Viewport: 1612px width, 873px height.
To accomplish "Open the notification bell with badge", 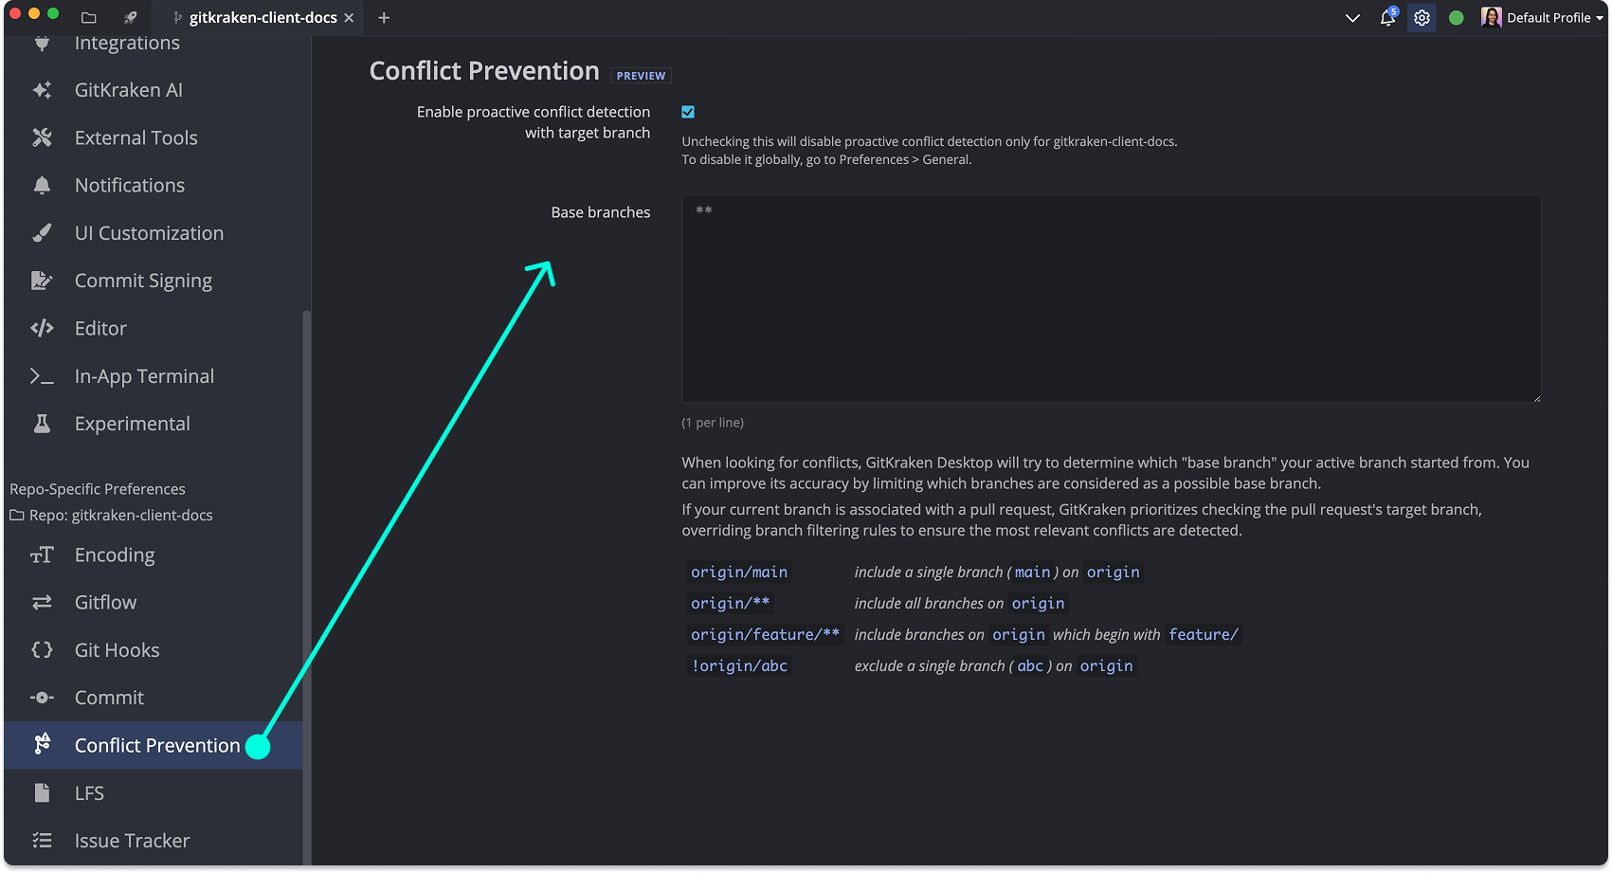I will (x=1386, y=17).
